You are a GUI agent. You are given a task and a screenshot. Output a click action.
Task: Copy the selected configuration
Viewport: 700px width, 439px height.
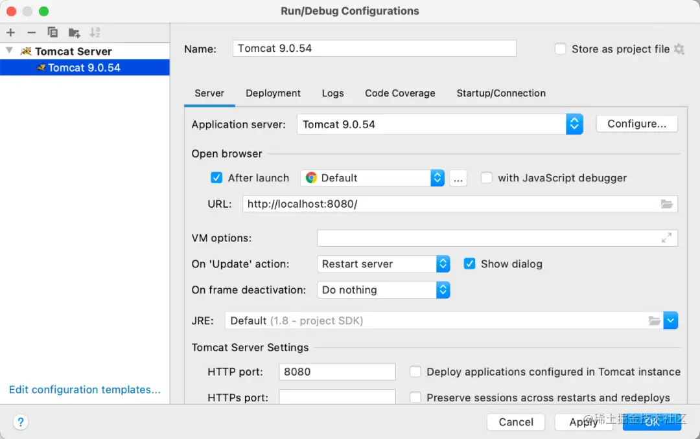[52, 32]
